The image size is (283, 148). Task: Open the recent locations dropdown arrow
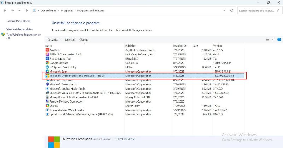click(x=19, y=11)
